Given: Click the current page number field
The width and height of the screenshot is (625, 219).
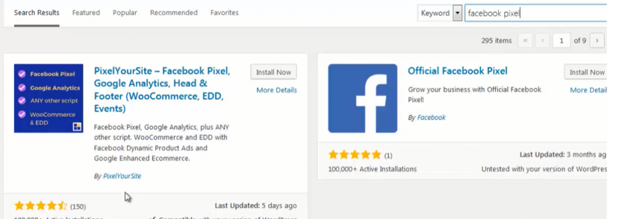Looking at the screenshot, I should 562,41.
